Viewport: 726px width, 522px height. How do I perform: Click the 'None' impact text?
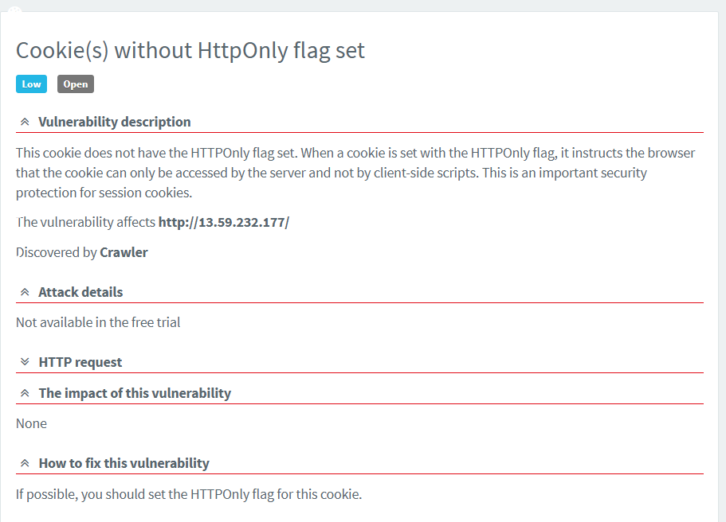point(31,423)
